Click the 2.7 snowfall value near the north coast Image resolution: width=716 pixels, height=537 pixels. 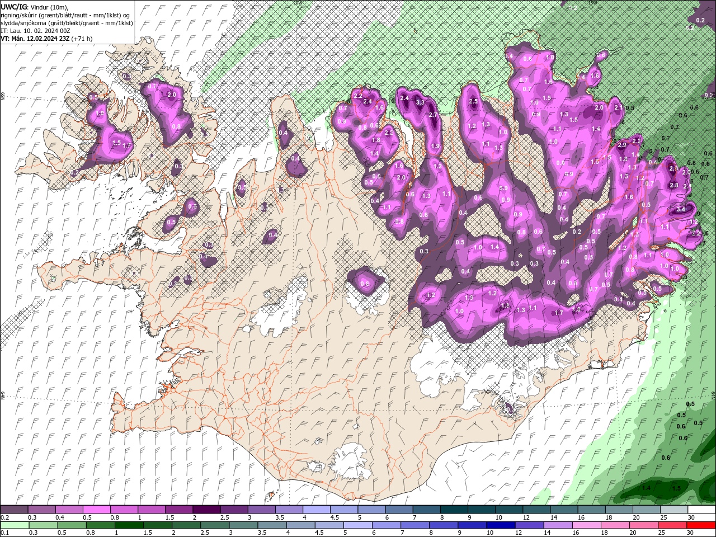click(432, 115)
